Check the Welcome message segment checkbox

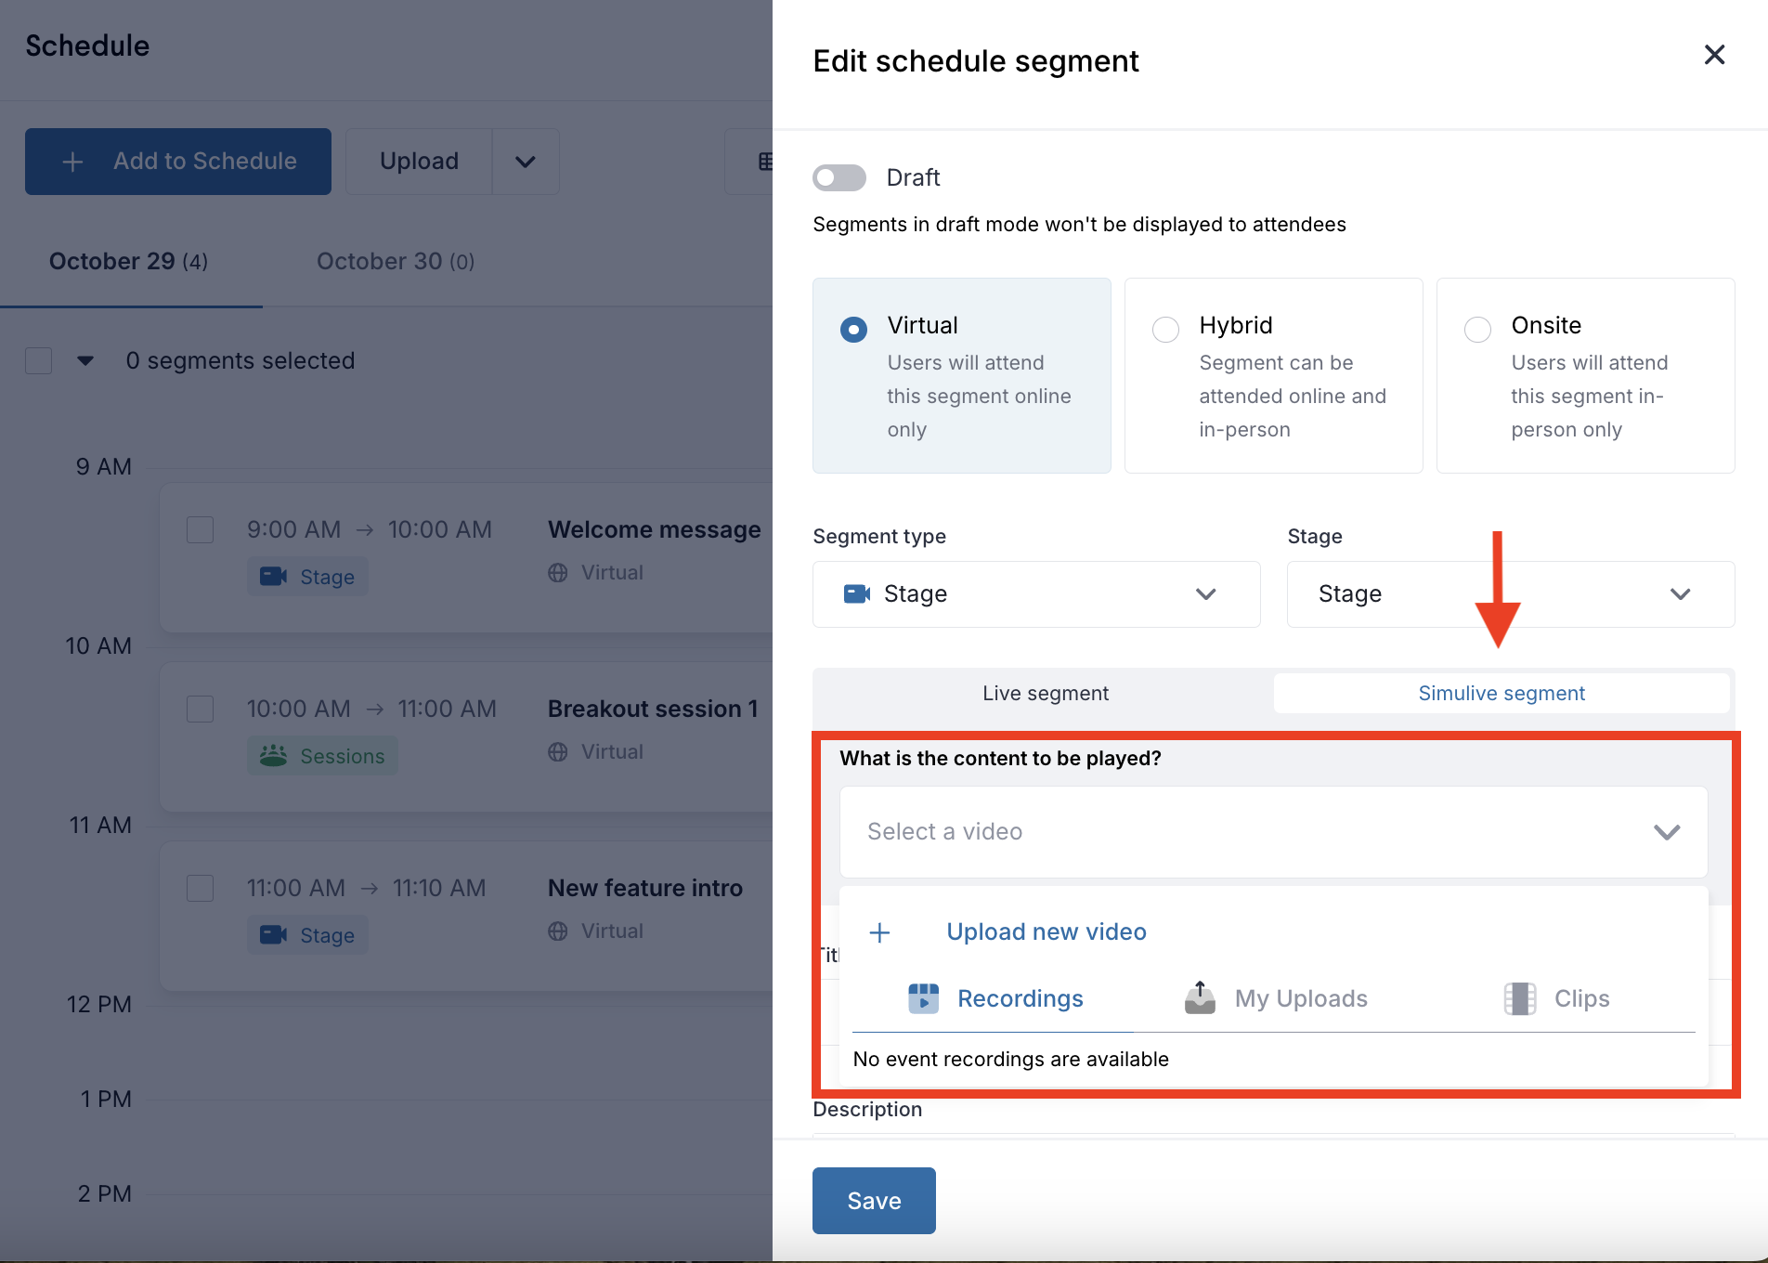(x=201, y=530)
